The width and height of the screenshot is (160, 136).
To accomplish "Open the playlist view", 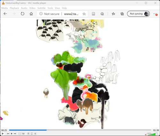I will pyautogui.click(x=28, y=133).
